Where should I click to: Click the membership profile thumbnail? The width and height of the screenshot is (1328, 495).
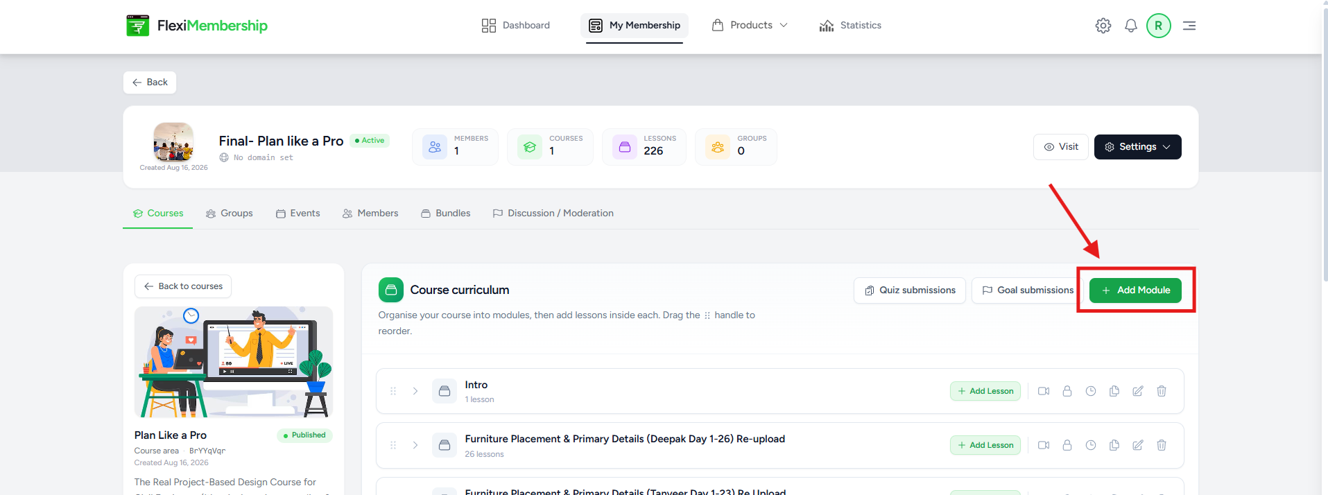[x=173, y=142]
